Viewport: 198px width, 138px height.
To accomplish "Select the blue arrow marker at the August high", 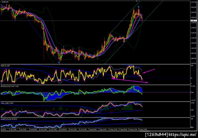I will pos(139,6).
